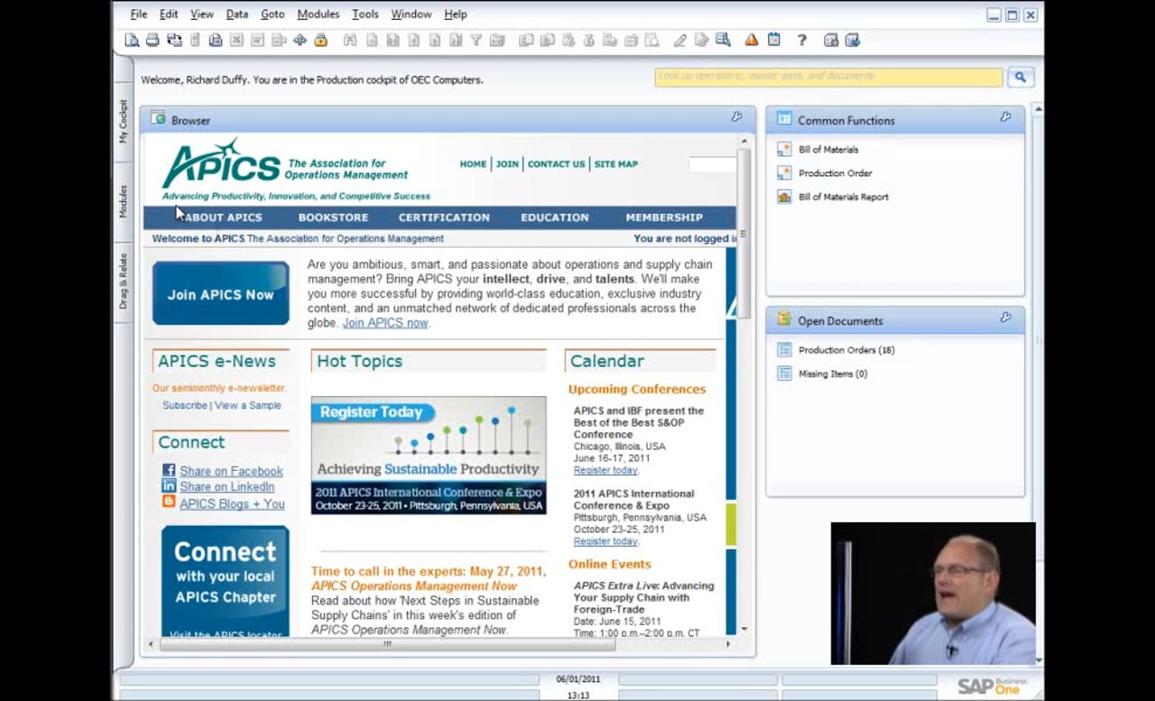Click the Launch Application arrows icon
1155x701 pixels.
tap(300, 40)
